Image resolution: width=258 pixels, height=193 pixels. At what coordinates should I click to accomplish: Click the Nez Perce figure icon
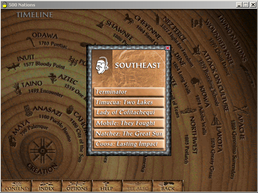pyautogui.click(x=158, y=19)
